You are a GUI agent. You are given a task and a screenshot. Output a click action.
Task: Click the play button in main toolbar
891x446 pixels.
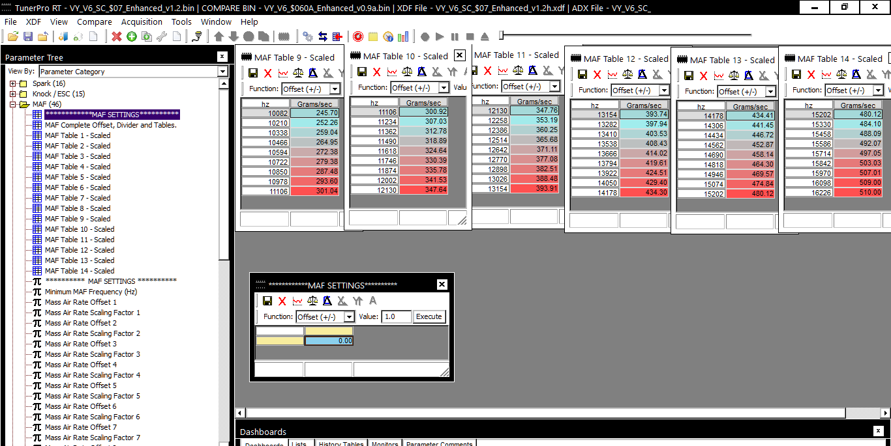tap(440, 36)
